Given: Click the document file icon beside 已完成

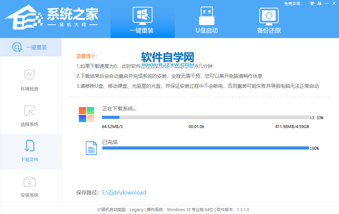Looking at the screenshot, I should point(91,148).
